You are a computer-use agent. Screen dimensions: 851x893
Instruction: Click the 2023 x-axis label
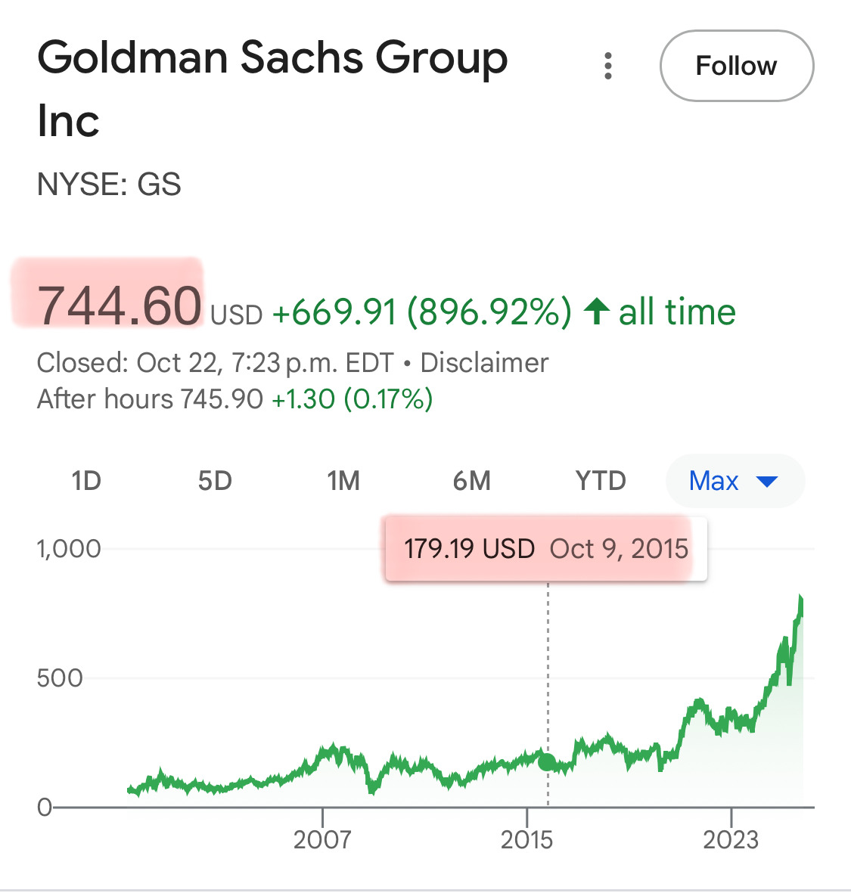[731, 839]
